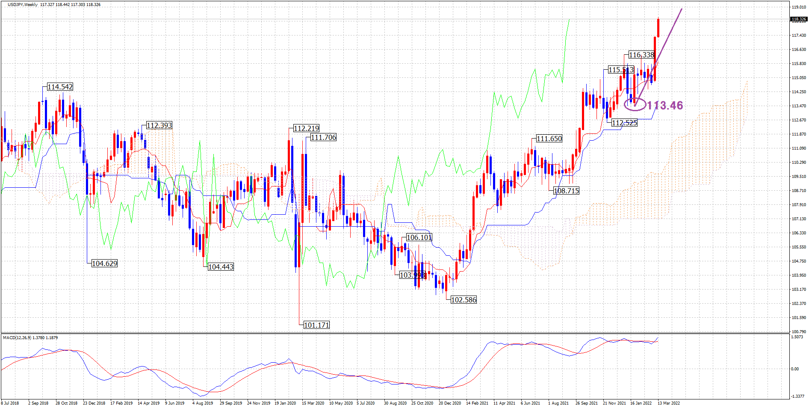Select the 112.393 price label
This screenshot has height=408, width=809.
point(159,125)
